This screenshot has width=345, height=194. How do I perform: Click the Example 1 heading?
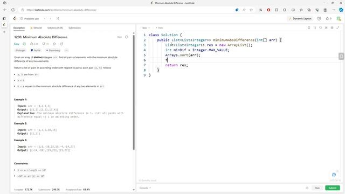(20, 100)
